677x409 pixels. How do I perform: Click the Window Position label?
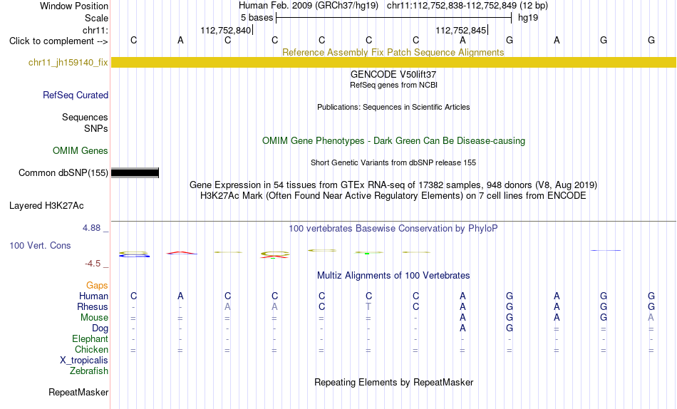point(74,6)
